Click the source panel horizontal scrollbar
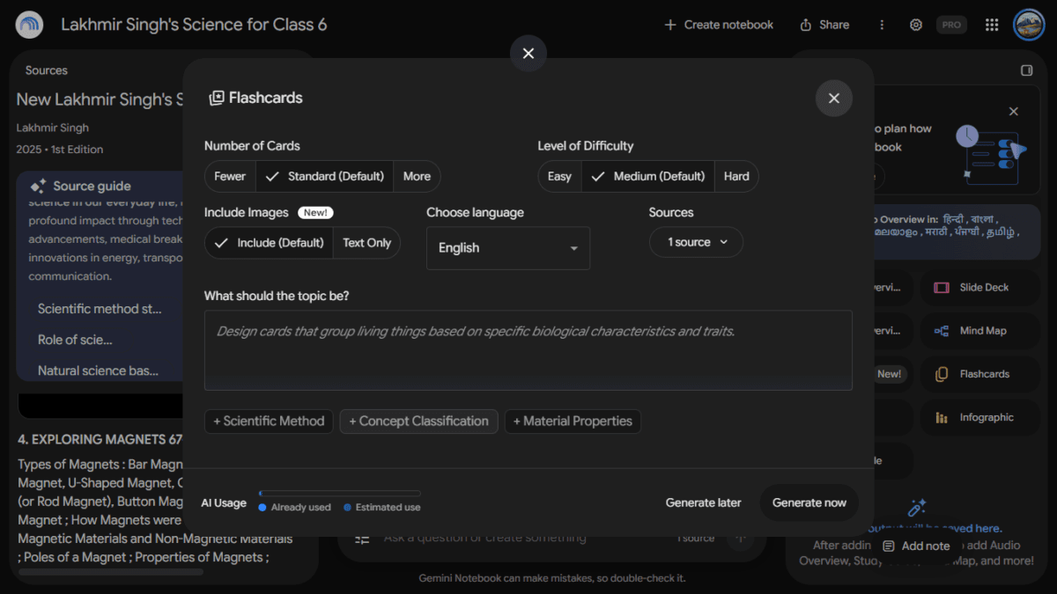 click(110, 572)
